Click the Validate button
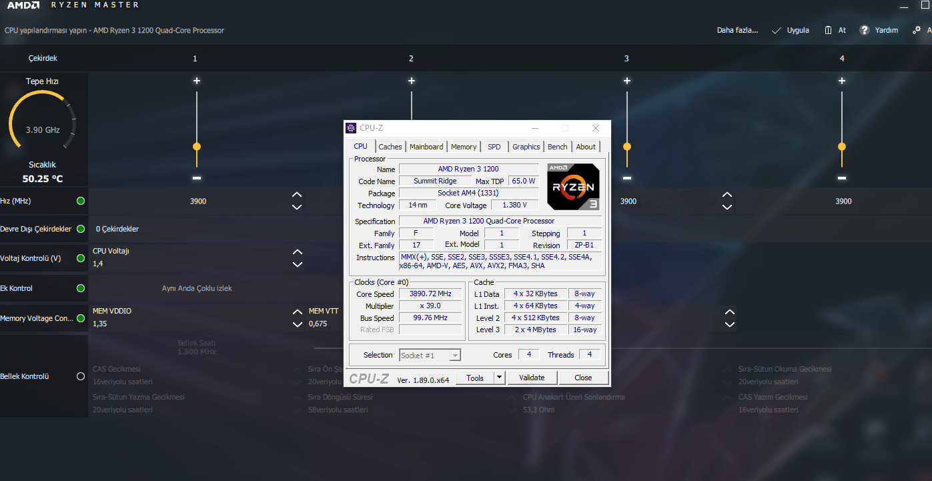Viewport: 932px width, 481px height. (x=532, y=378)
